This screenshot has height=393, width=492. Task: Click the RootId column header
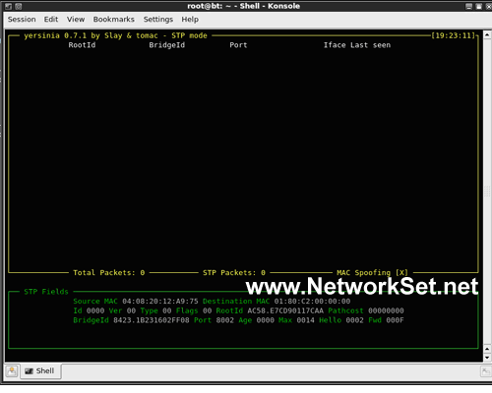[x=82, y=45]
